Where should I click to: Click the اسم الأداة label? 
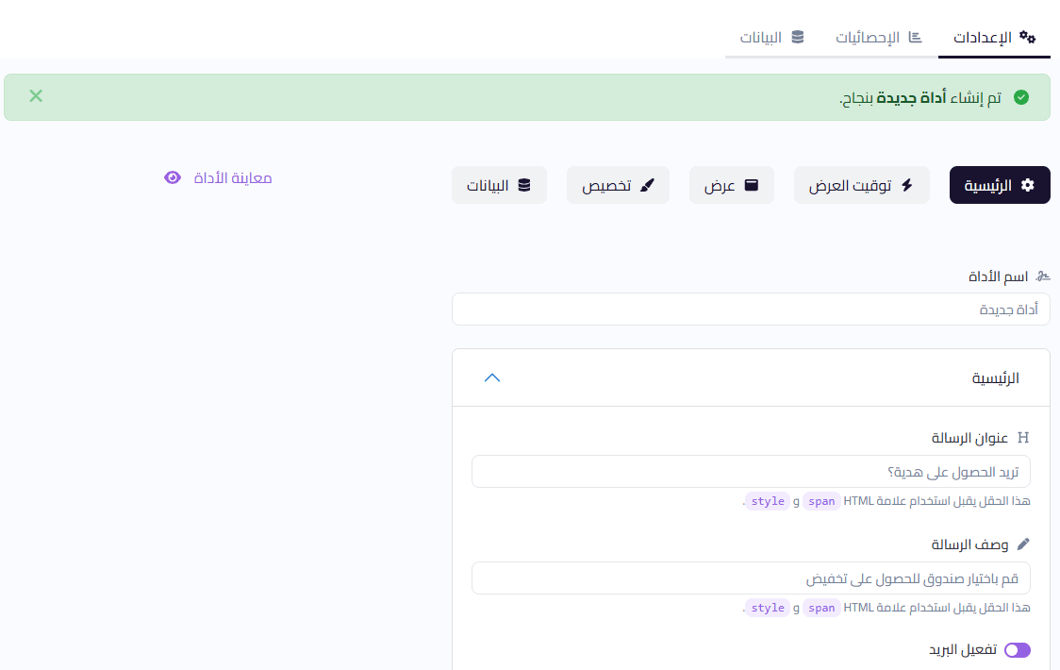[998, 276]
